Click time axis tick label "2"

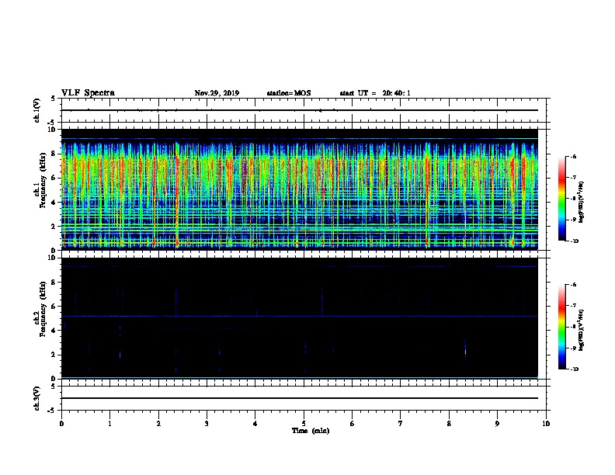[158, 424]
